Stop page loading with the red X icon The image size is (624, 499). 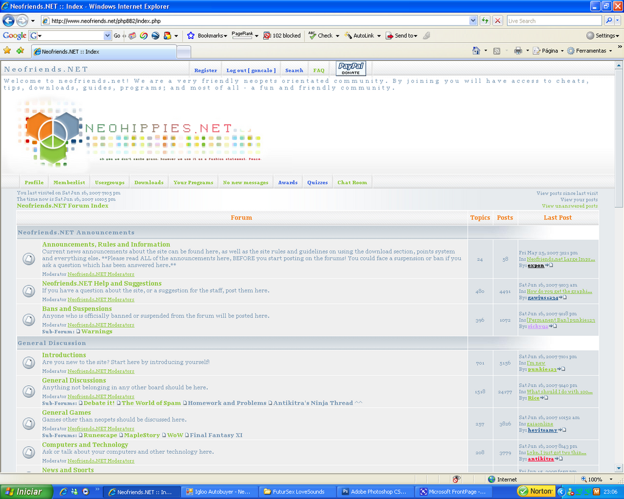tap(498, 21)
